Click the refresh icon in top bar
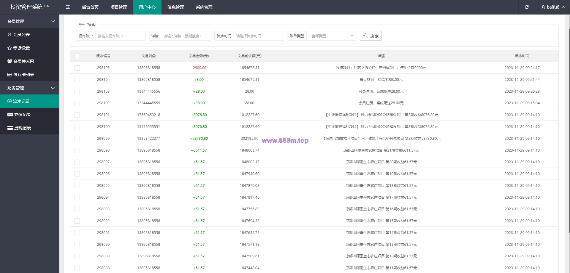This screenshot has height=273, width=570. coord(527,7)
